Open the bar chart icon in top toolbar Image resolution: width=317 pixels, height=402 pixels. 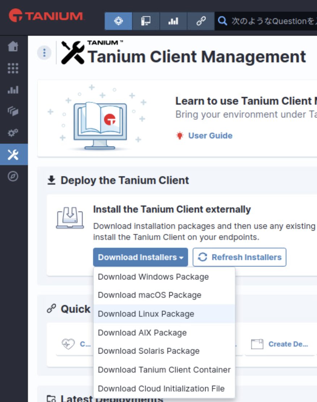tap(173, 21)
